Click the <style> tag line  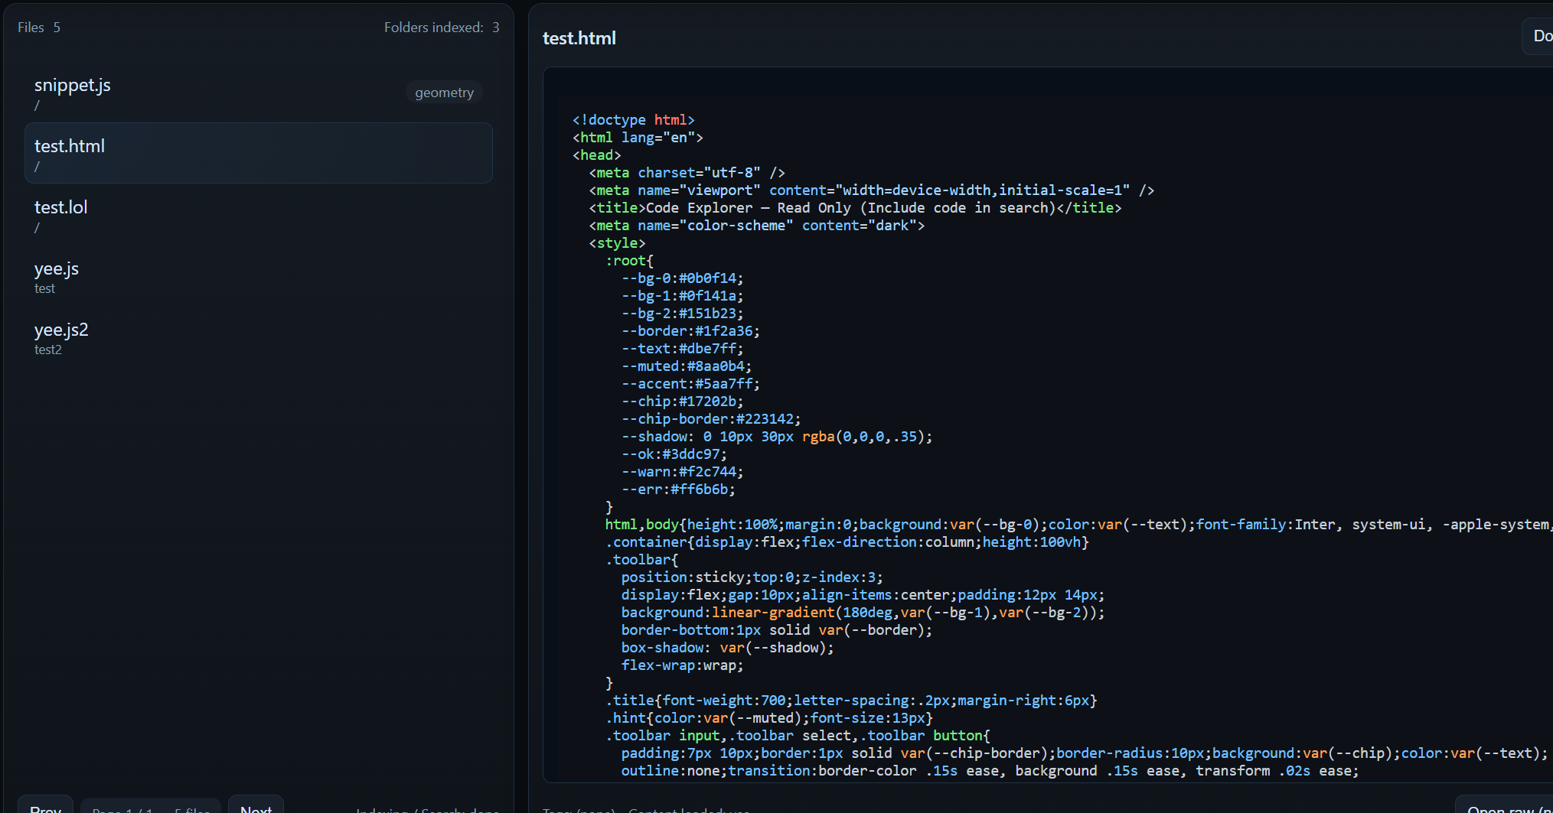[617, 243]
